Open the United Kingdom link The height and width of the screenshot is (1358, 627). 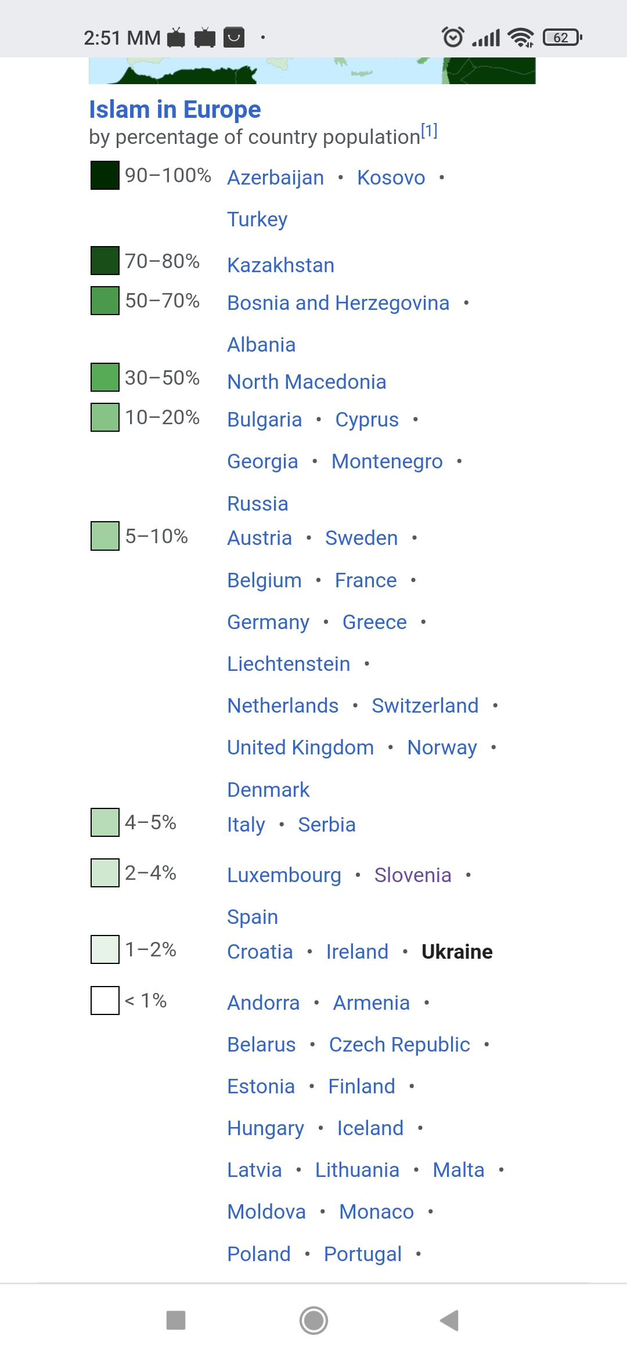[x=300, y=747]
